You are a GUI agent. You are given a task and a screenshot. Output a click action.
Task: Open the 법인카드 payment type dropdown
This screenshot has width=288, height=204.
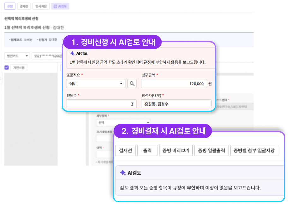[17, 56]
